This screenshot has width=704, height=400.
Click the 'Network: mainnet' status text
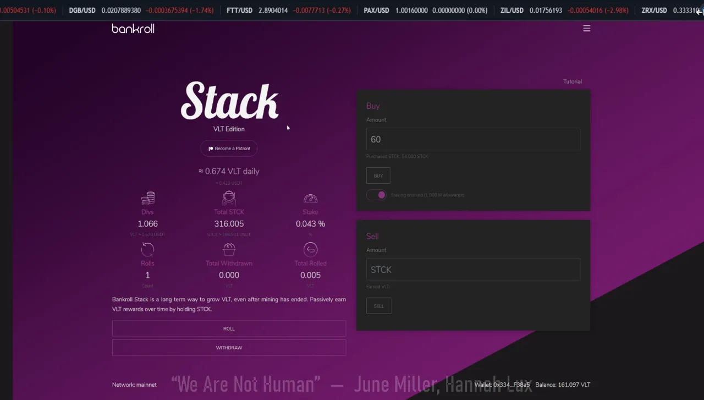click(134, 385)
